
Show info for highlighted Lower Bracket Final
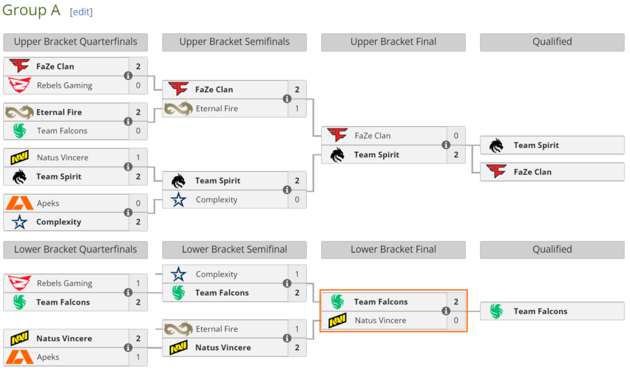[446, 311]
